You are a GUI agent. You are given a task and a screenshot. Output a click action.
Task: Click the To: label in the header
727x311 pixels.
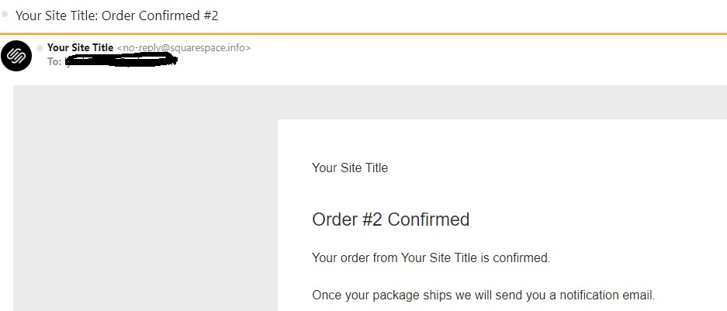tap(54, 61)
